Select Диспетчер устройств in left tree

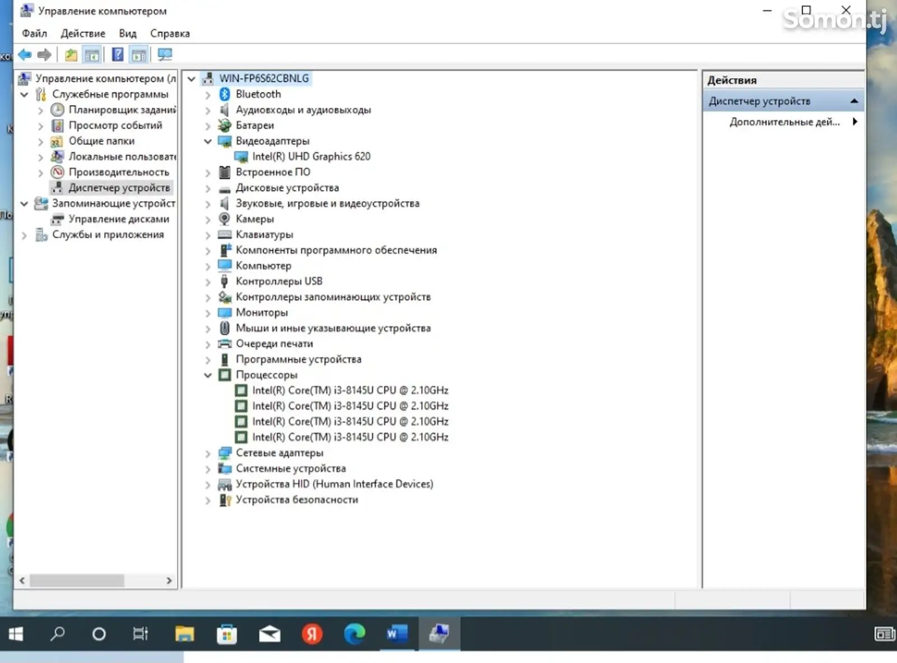(119, 188)
